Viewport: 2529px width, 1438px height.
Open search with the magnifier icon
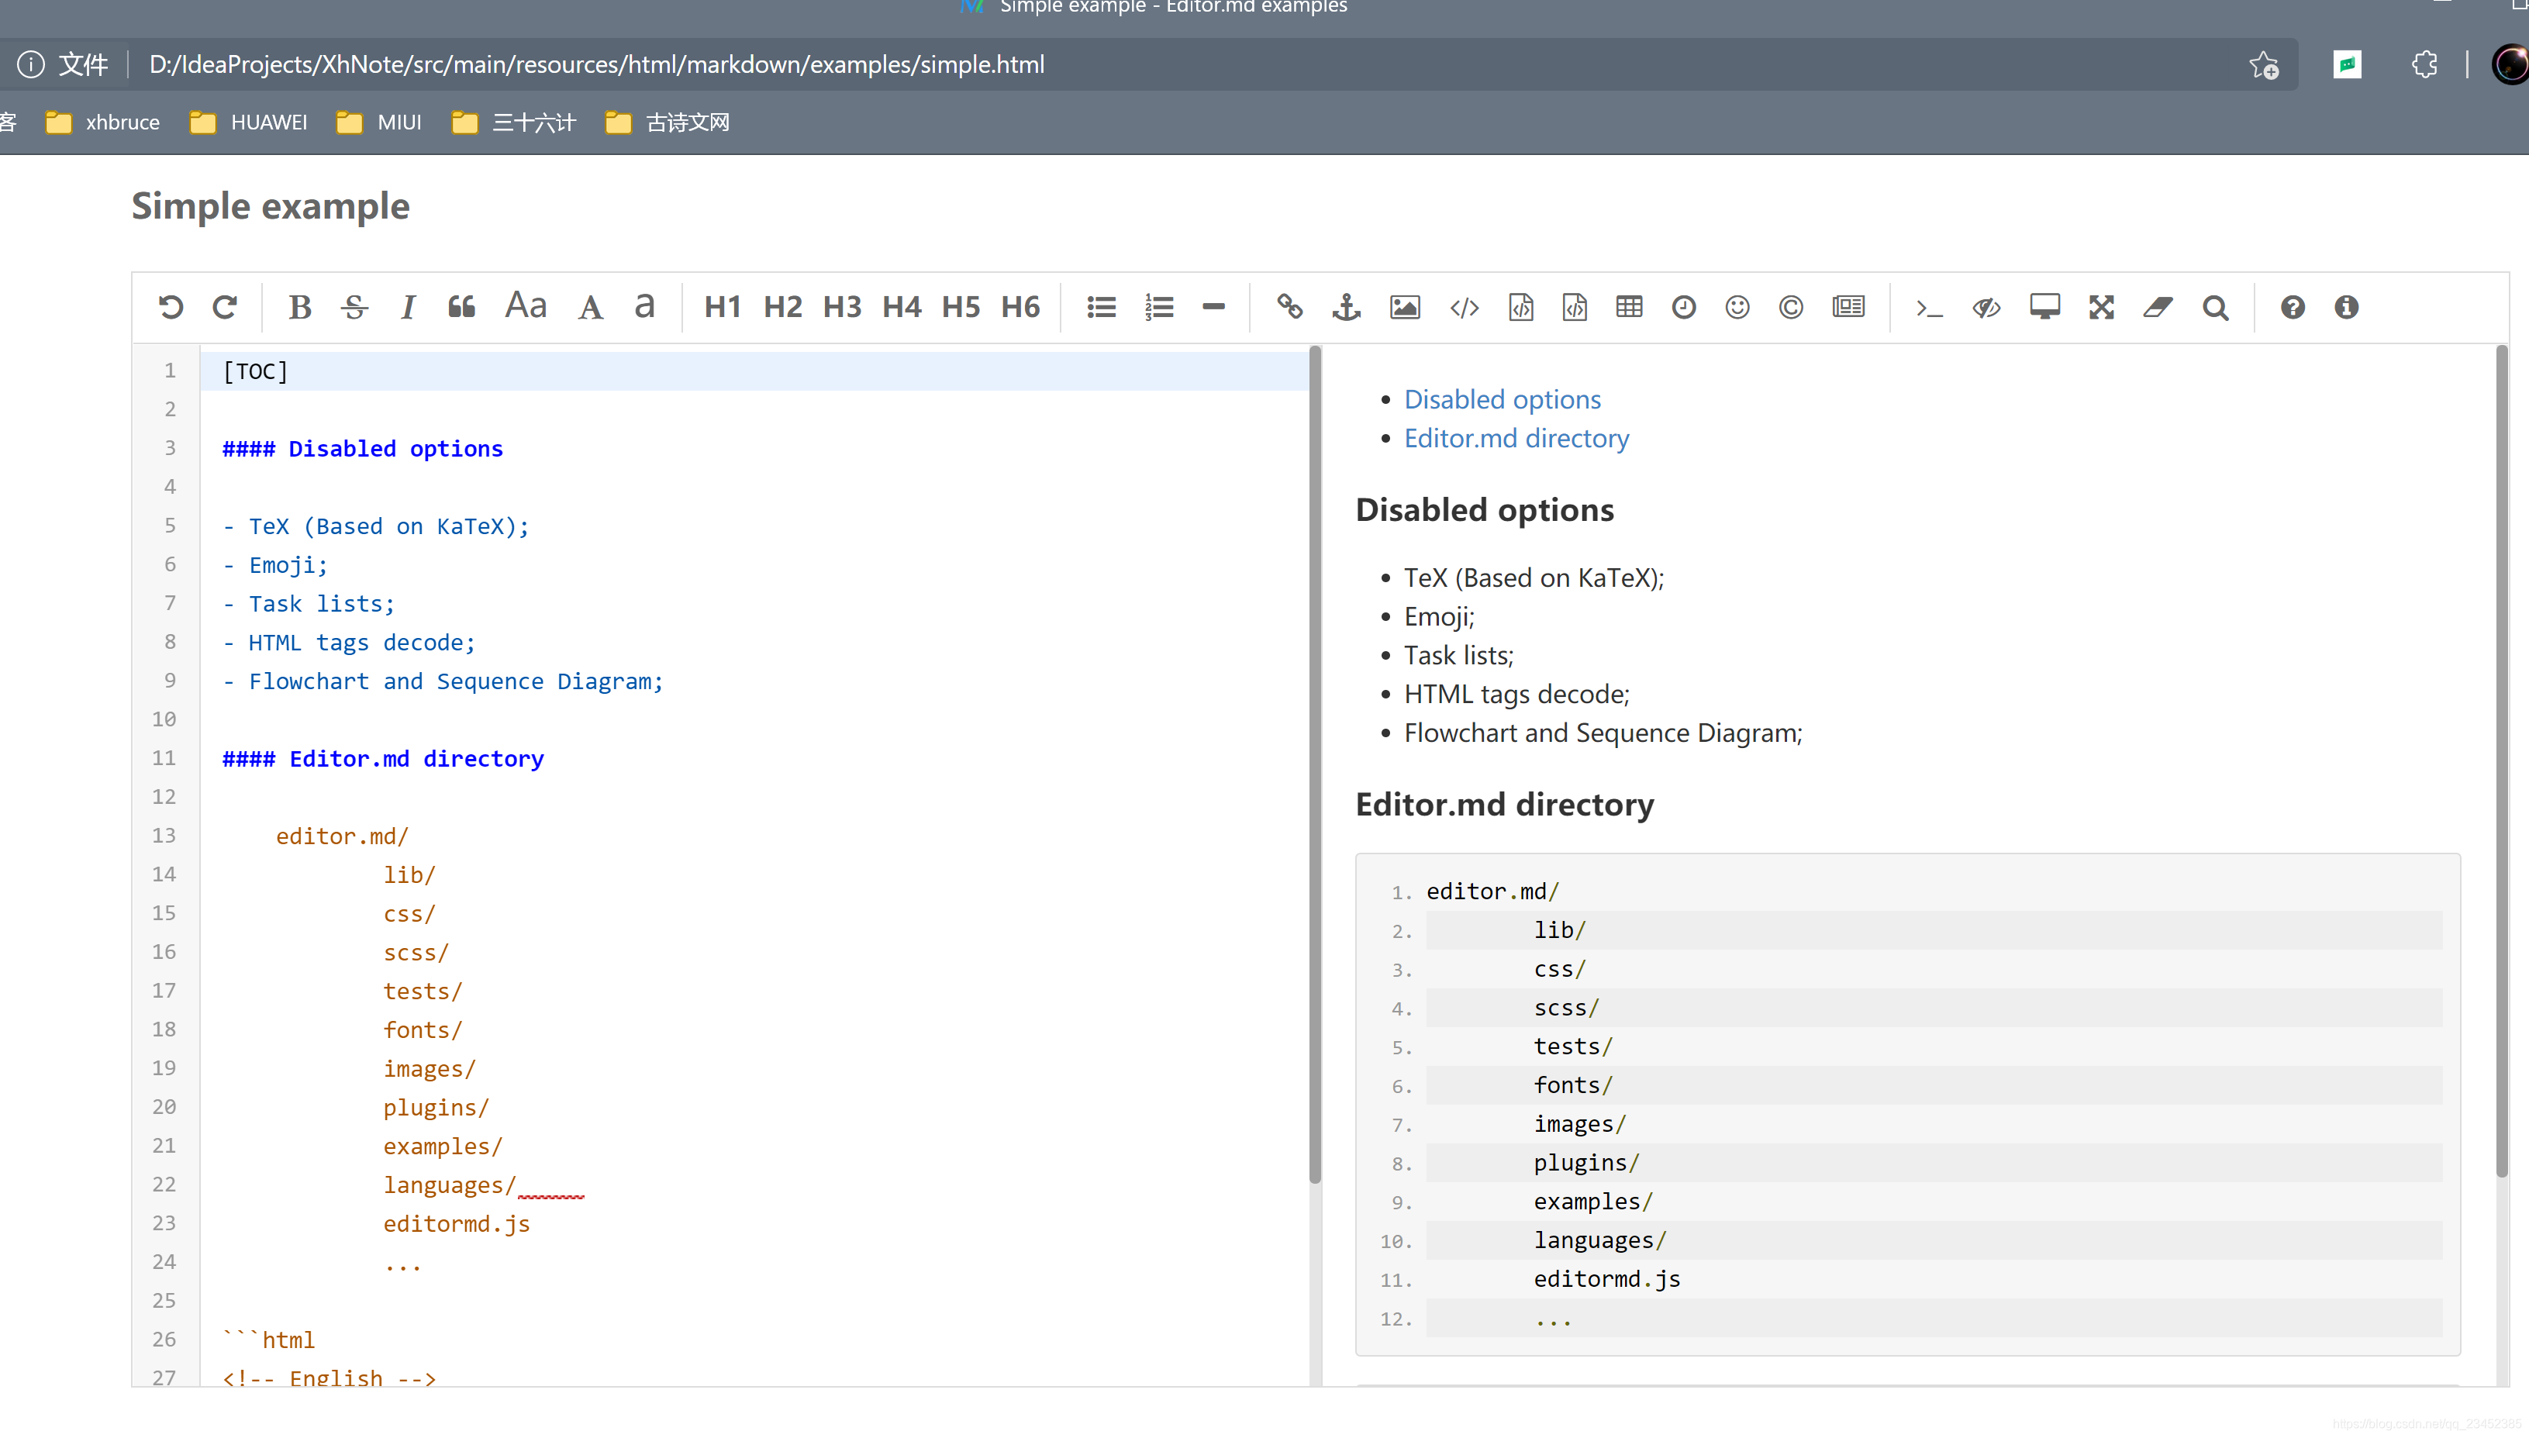[2215, 307]
